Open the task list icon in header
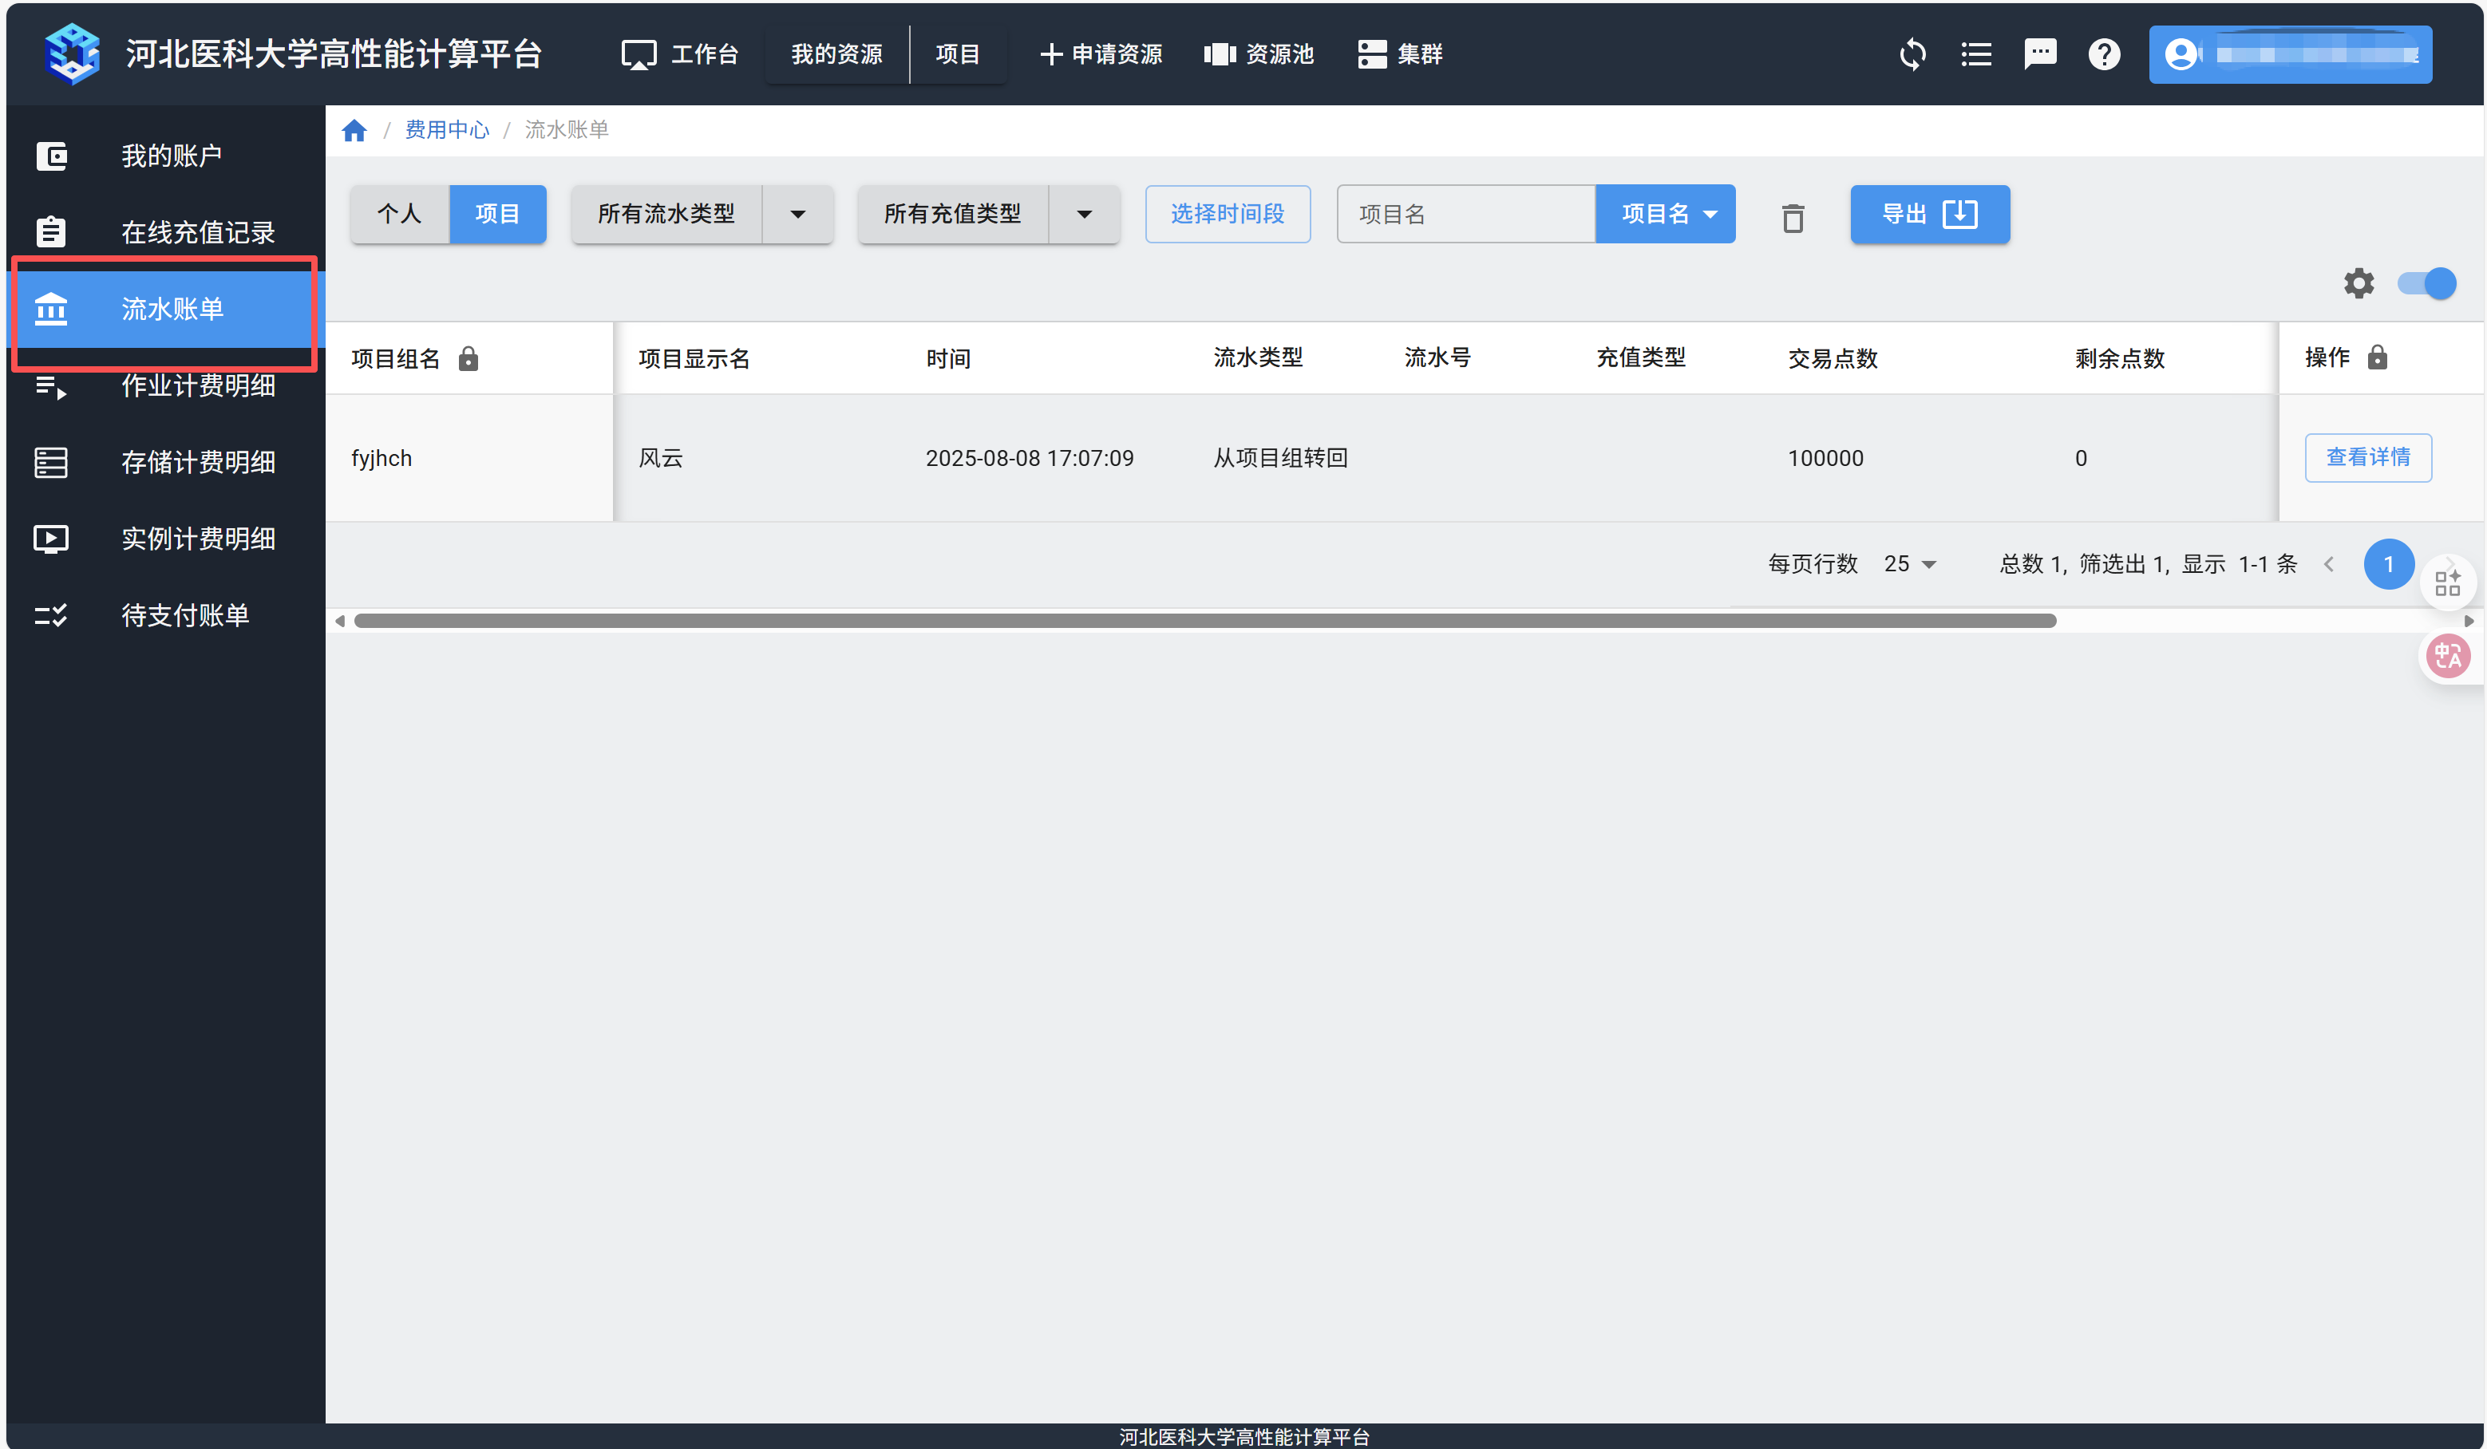This screenshot has height=1449, width=2487. (1975, 54)
